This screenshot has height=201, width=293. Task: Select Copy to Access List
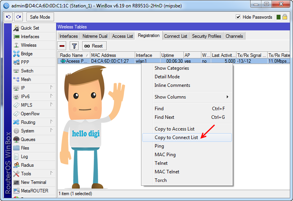(187, 129)
